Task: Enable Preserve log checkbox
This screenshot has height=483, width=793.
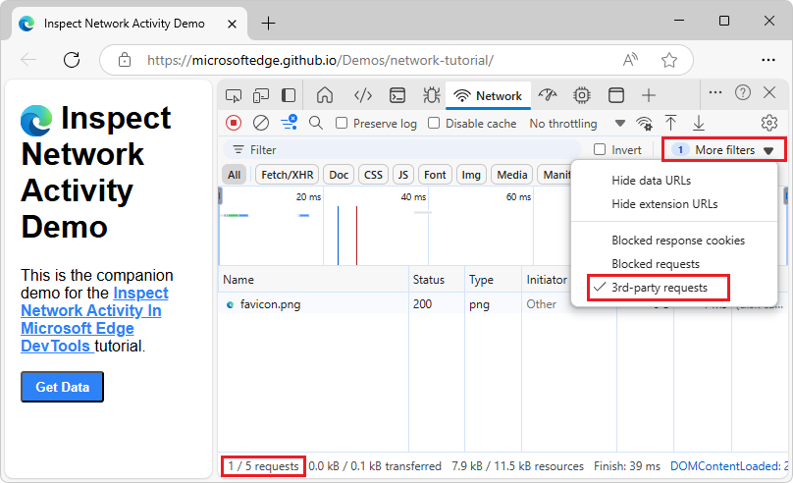Action: (x=342, y=123)
